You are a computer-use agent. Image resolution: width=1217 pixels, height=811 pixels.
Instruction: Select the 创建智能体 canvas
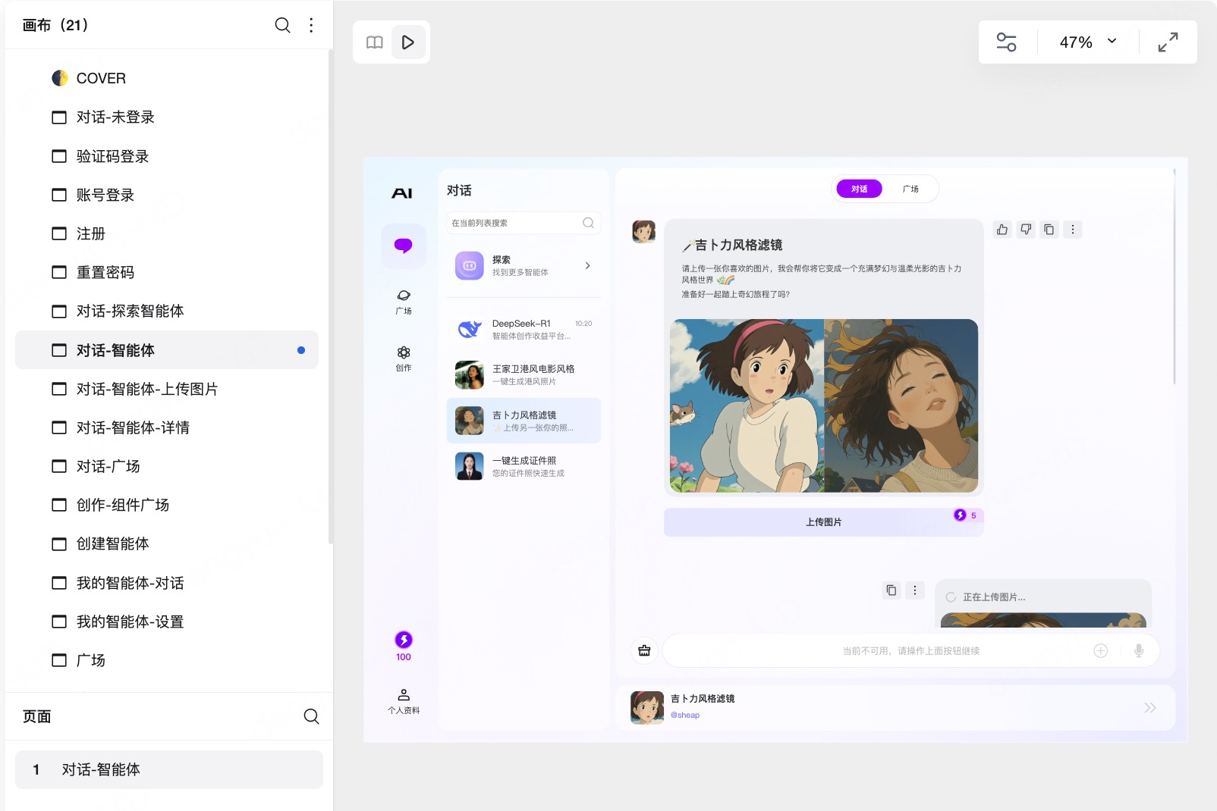pos(167,543)
